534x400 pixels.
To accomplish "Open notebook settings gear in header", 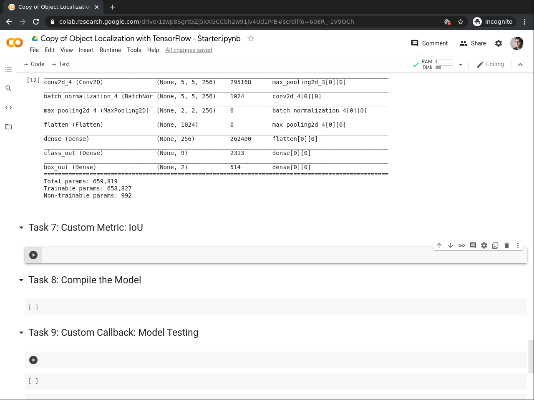I will tap(499, 43).
